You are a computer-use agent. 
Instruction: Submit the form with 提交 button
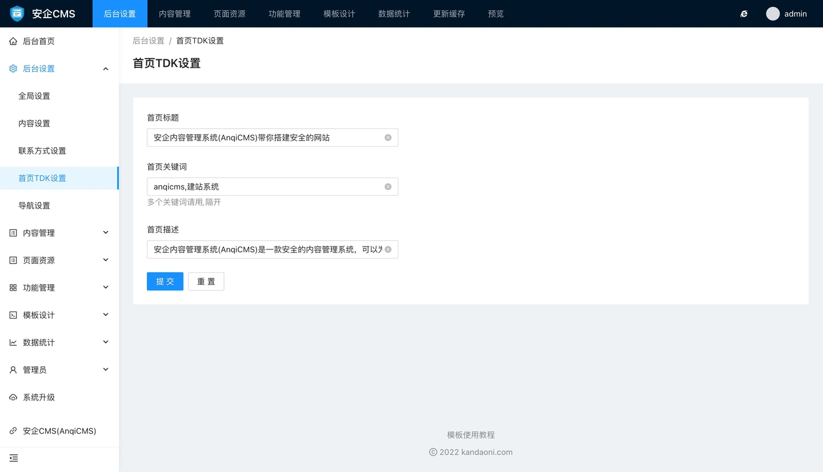pyautogui.click(x=165, y=281)
